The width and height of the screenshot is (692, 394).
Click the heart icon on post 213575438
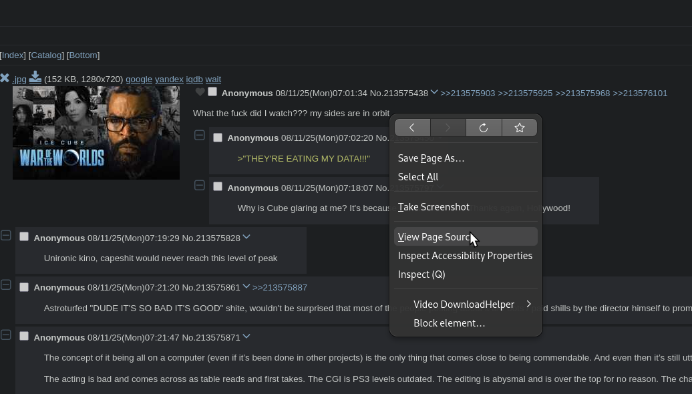[200, 91]
